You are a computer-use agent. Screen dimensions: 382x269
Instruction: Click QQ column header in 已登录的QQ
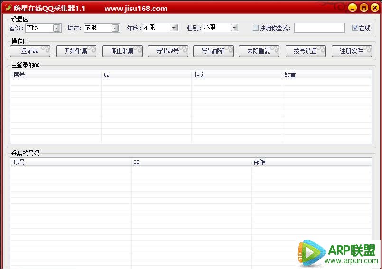146,75
